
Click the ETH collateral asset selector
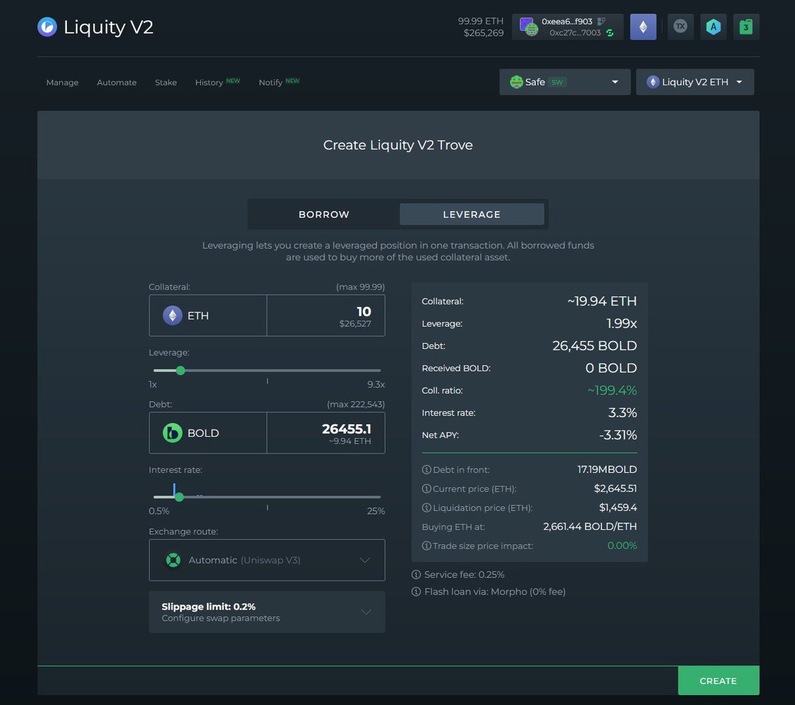(208, 316)
